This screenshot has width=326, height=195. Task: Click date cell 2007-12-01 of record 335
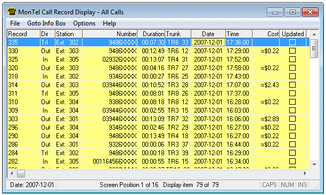pyautogui.click(x=208, y=43)
